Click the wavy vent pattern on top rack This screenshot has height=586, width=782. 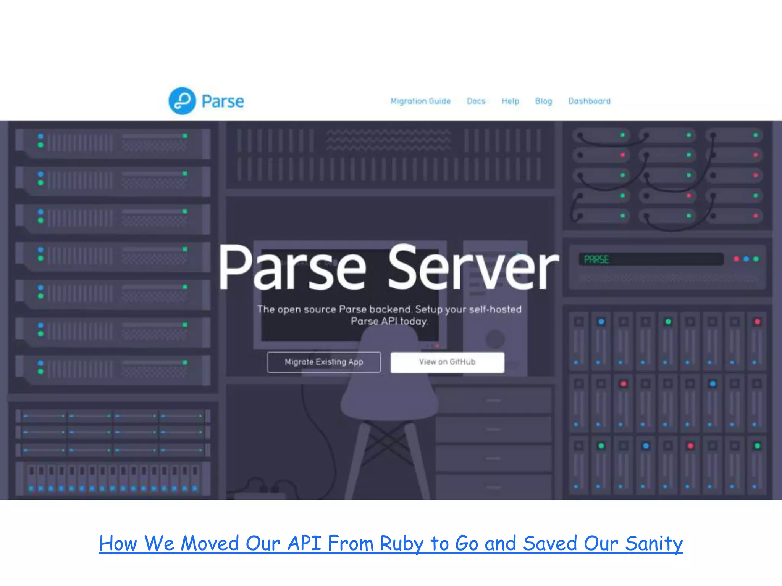[388, 140]
